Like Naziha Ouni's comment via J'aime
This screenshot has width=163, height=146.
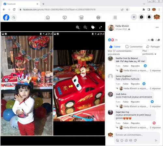pyautogui.click(x=126, y=66)
